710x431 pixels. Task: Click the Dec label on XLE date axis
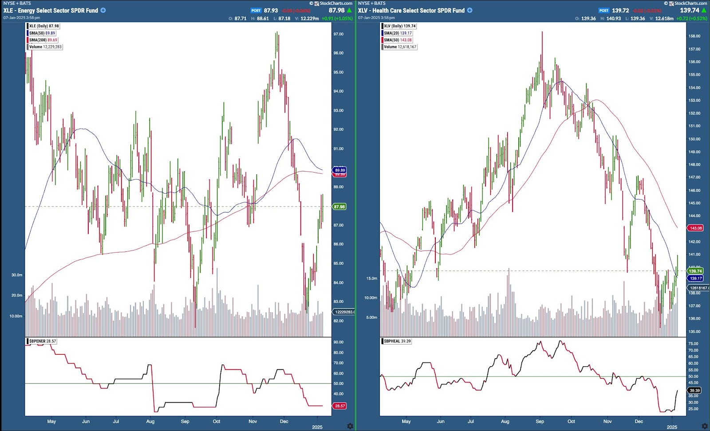pyautogui.click(x=284, y=421)
